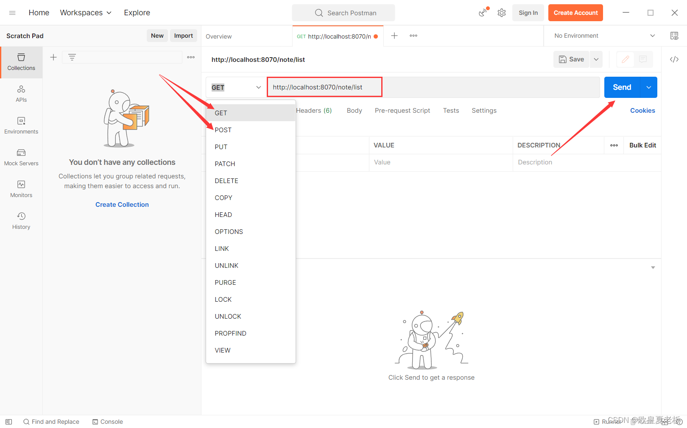Select OPTIONS from the method list
The image size is (687, 428).
251,231
